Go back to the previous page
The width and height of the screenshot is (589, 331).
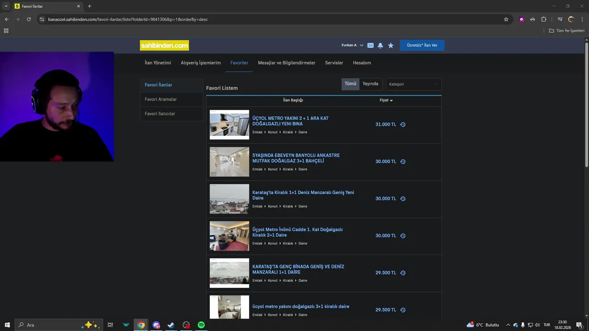click(6, 19)
